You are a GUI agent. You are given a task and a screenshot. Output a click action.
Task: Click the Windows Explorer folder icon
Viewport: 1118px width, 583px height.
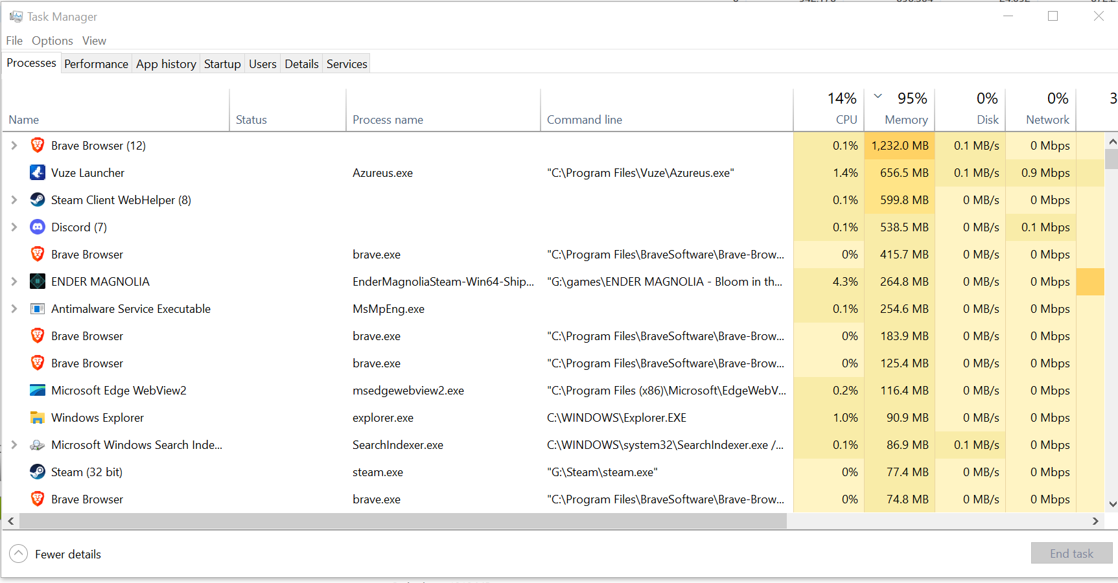(38, 417)
